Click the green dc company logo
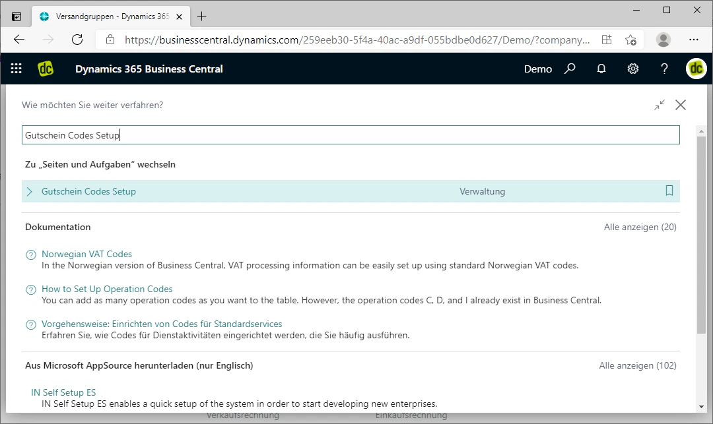The width and height of the screenshot is (713, 424). (x=46, y=69)
